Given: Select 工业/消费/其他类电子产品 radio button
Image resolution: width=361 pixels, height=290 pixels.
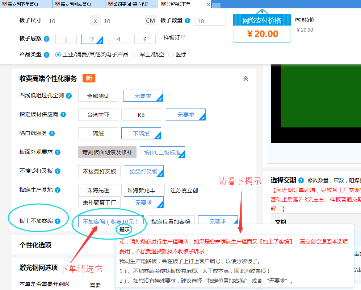Looking at the screenshot, I should [x=58, y=55].
